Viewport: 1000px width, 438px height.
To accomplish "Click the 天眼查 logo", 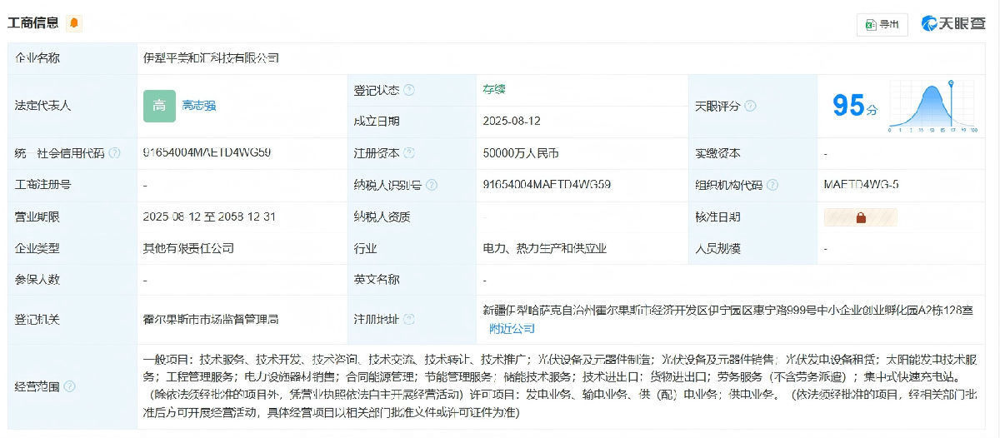I will click(x=952, y=23).
